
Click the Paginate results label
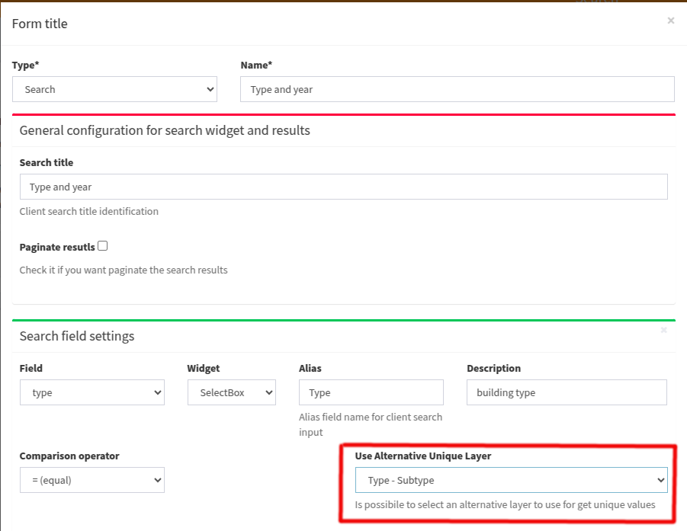coord(57,248)
